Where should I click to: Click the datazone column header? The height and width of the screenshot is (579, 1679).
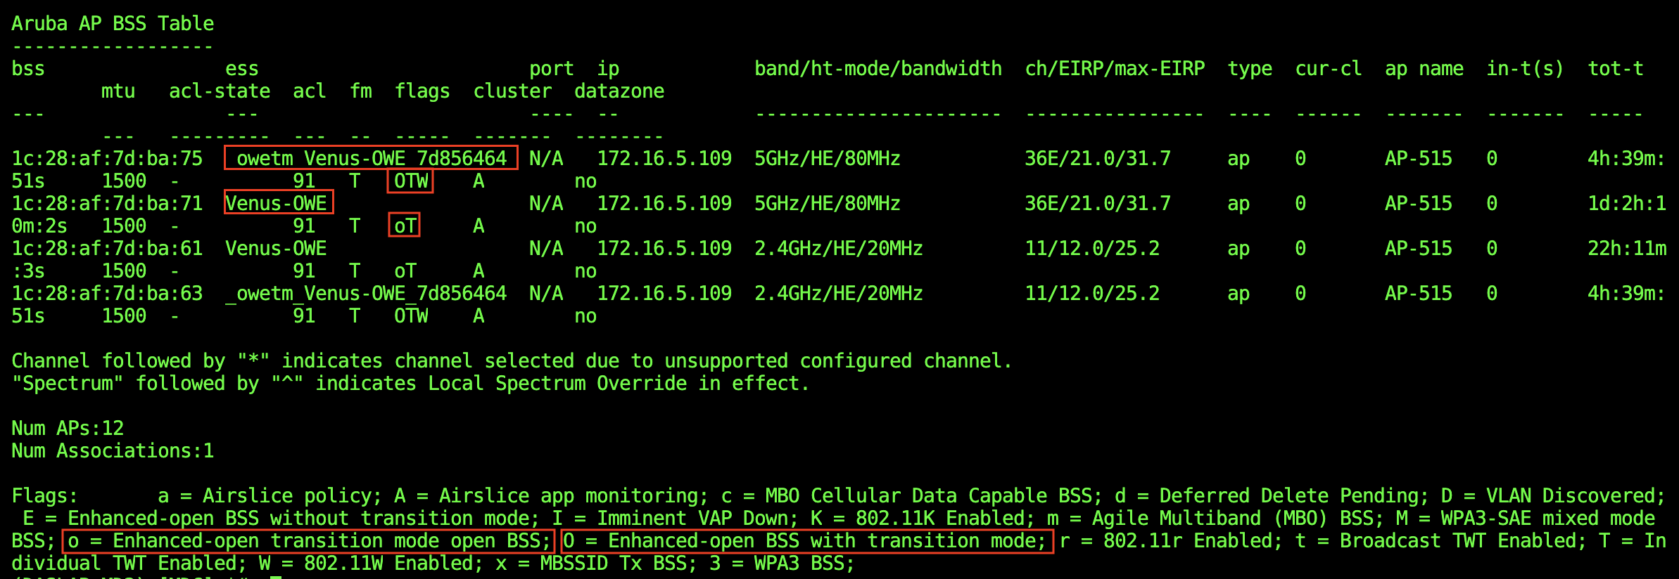619,91
